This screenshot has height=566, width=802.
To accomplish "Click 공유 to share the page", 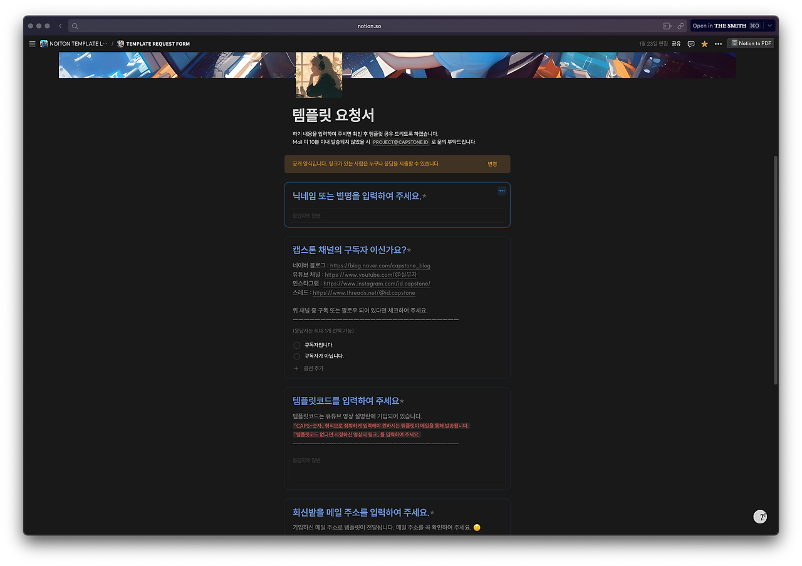I will pos(676,43).
